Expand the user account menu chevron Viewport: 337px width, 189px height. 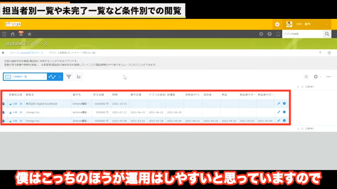pyautogui.click(x=327, y=24)
